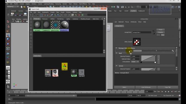Select the particleCloud checker swatch

pos(55,26)
